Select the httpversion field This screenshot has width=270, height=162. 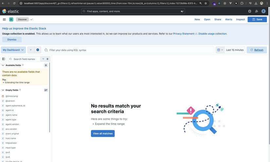[x=11, y=143]
